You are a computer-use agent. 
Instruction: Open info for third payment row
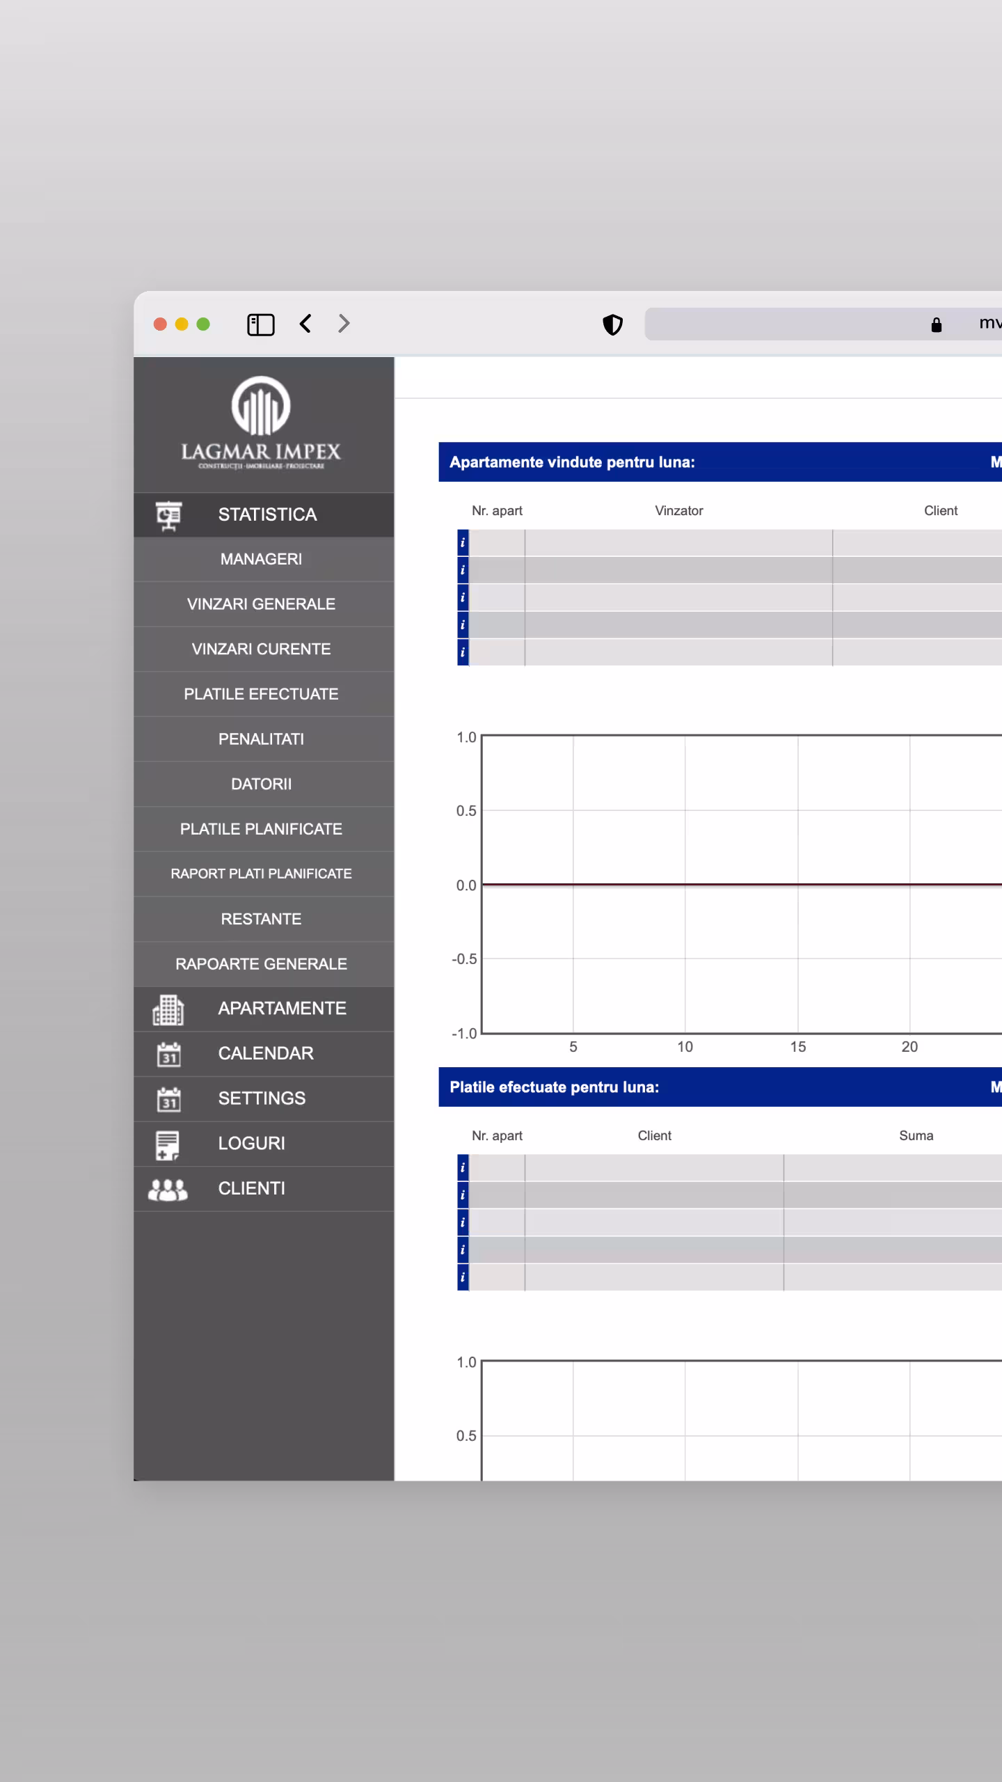pos(463,1223)
